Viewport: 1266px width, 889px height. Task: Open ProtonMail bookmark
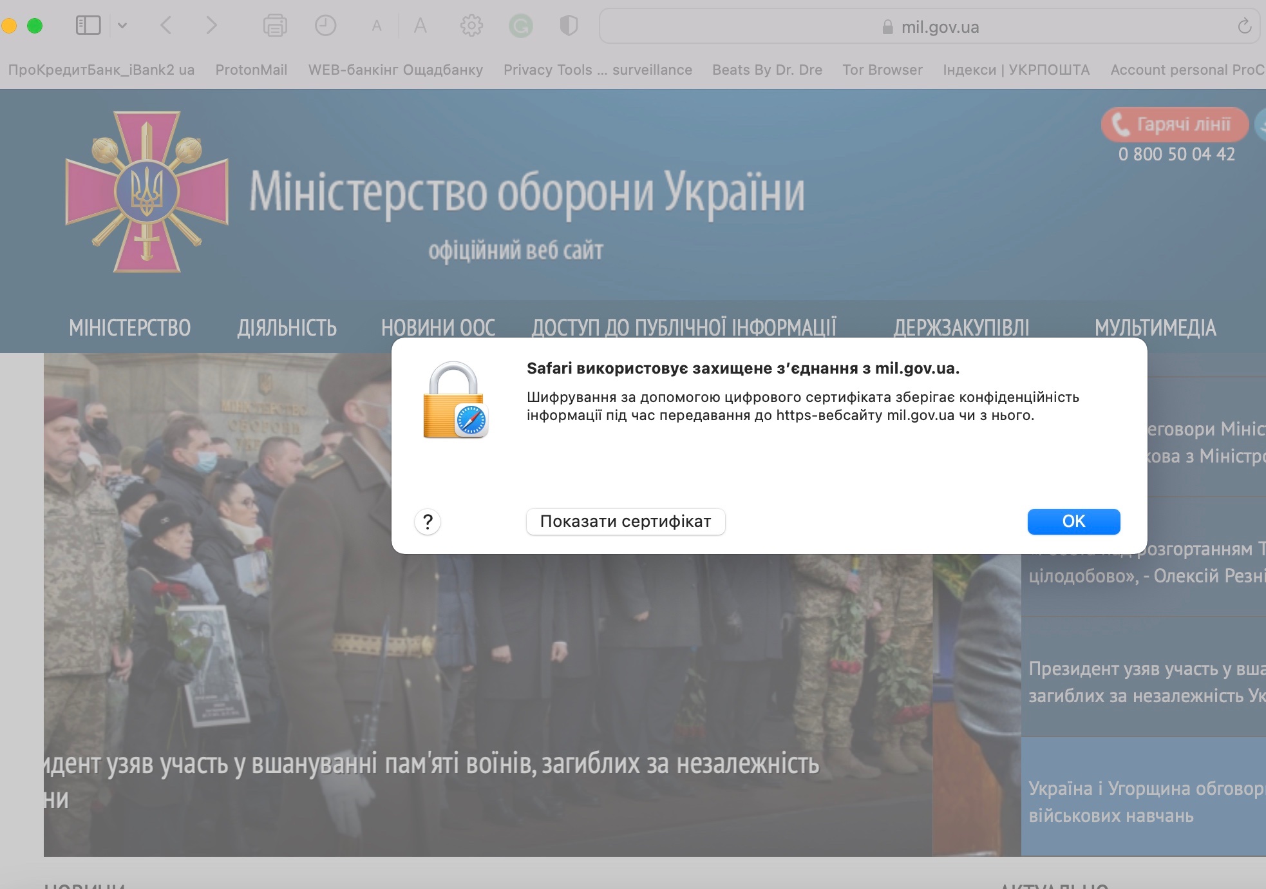click(251, 70)
